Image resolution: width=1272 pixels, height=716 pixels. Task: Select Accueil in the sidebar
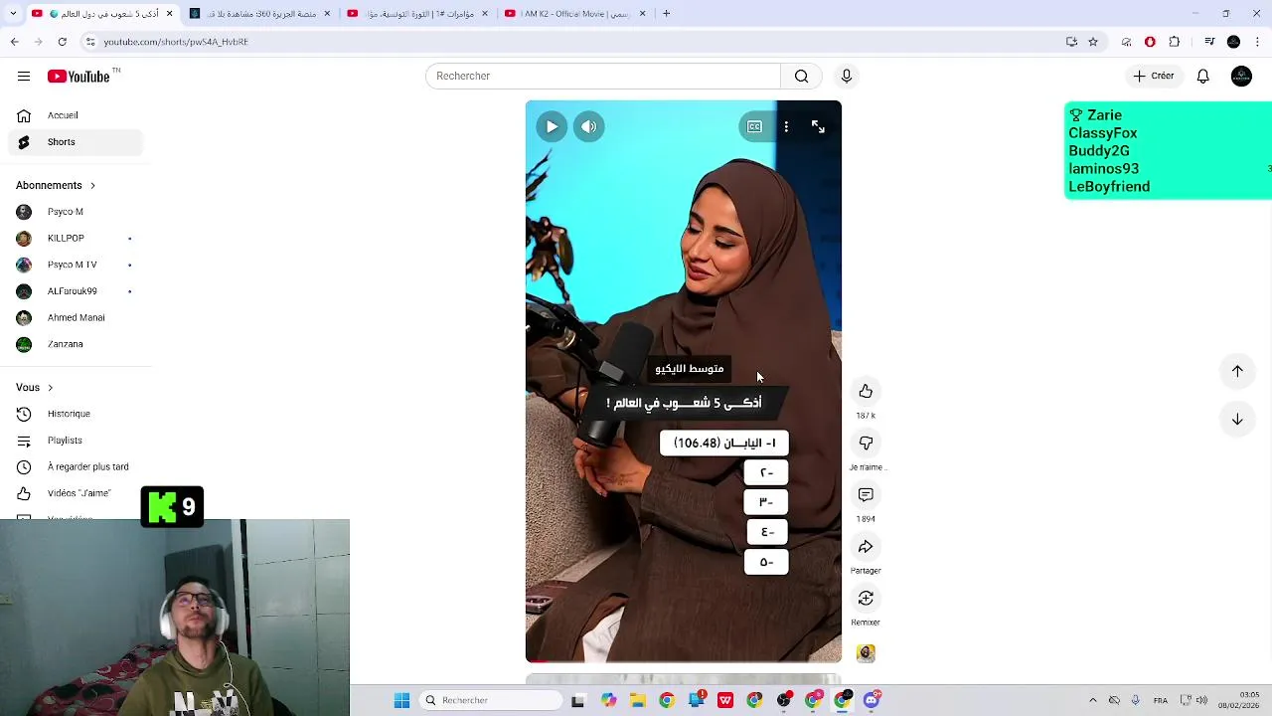point(76,115)
